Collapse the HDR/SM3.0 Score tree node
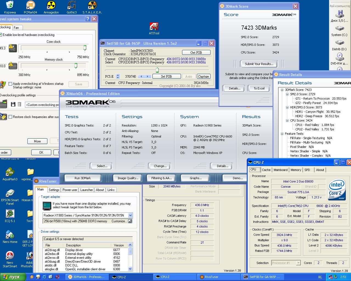351x281 pixels. [x=287, y=107]
